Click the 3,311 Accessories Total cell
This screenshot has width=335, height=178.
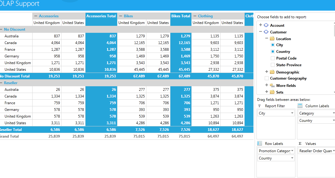101,123
